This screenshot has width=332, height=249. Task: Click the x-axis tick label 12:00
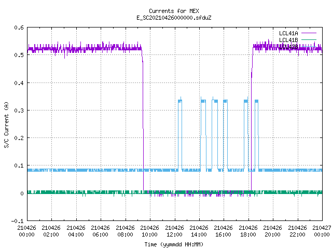coord(174,234)
